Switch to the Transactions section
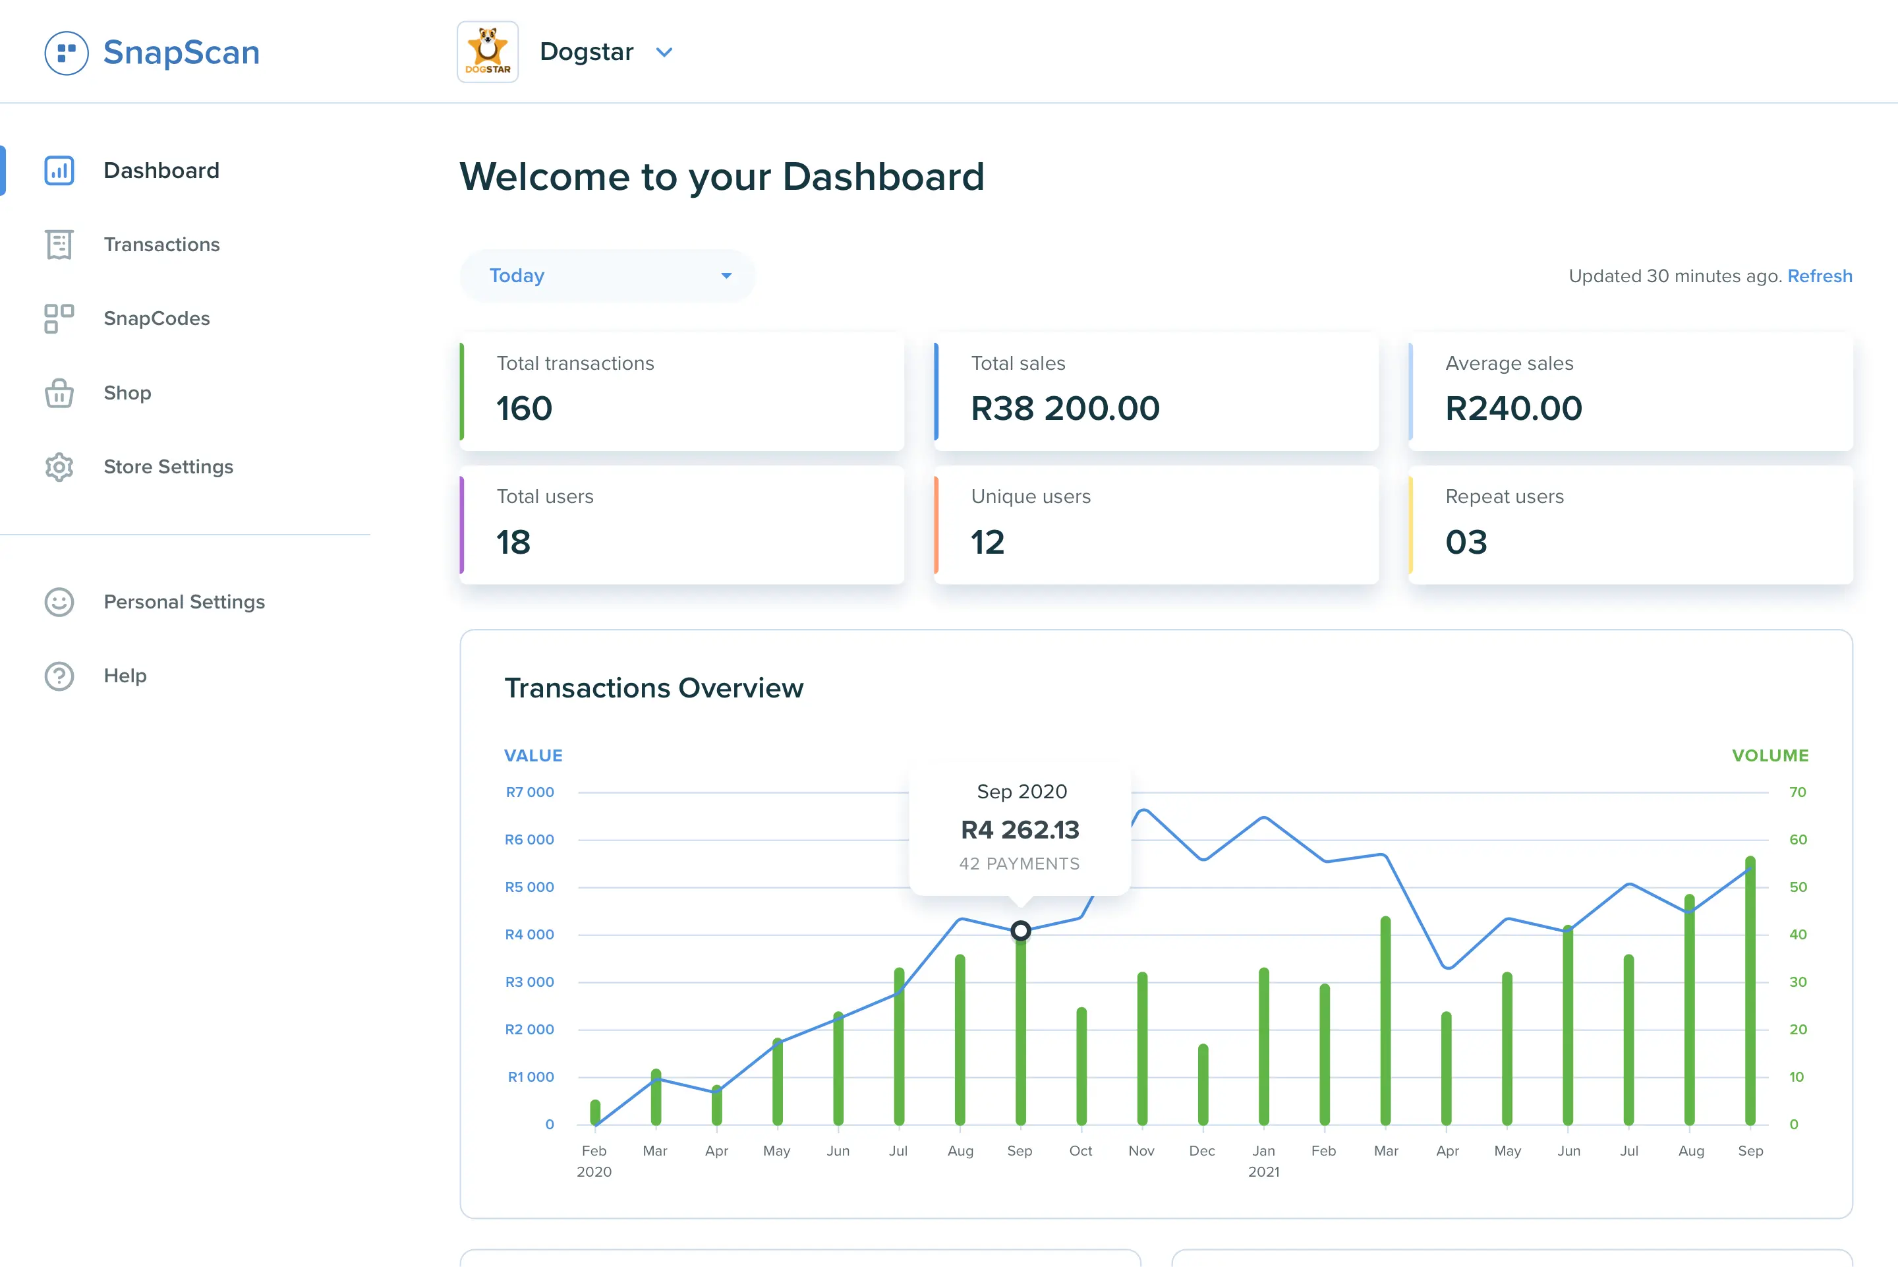This screenshot has height=1267, width=1898. [x=161, y=245]
